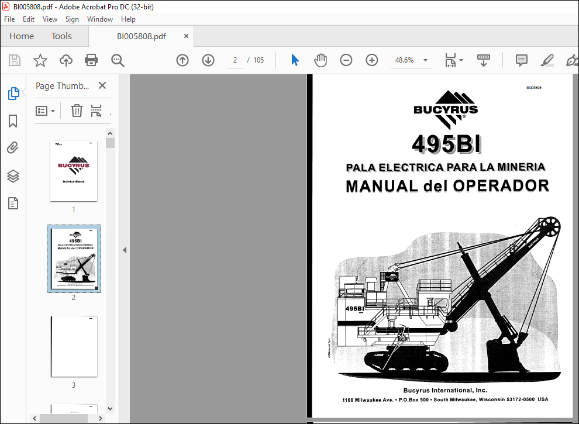Viewport: 579px width, 424px height.
Task: Open the document content panel icon
Action: coord(13,203)
